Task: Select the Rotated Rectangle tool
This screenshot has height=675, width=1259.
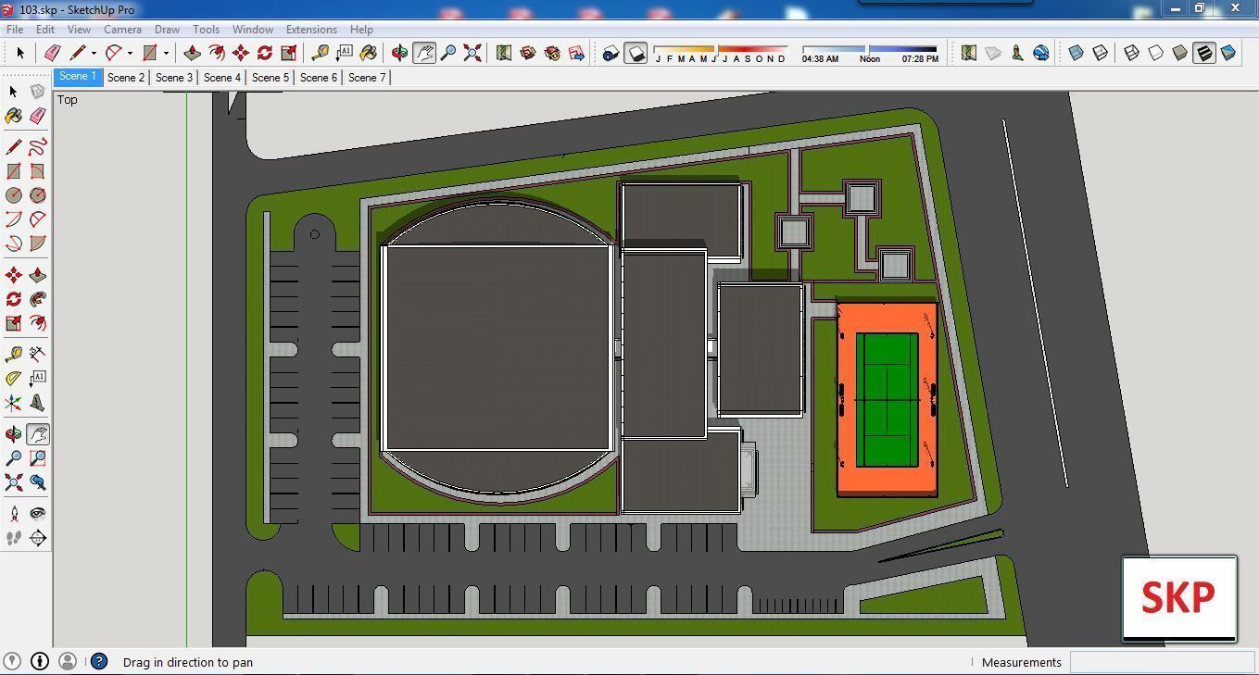Action: click(x=38, y=171)
